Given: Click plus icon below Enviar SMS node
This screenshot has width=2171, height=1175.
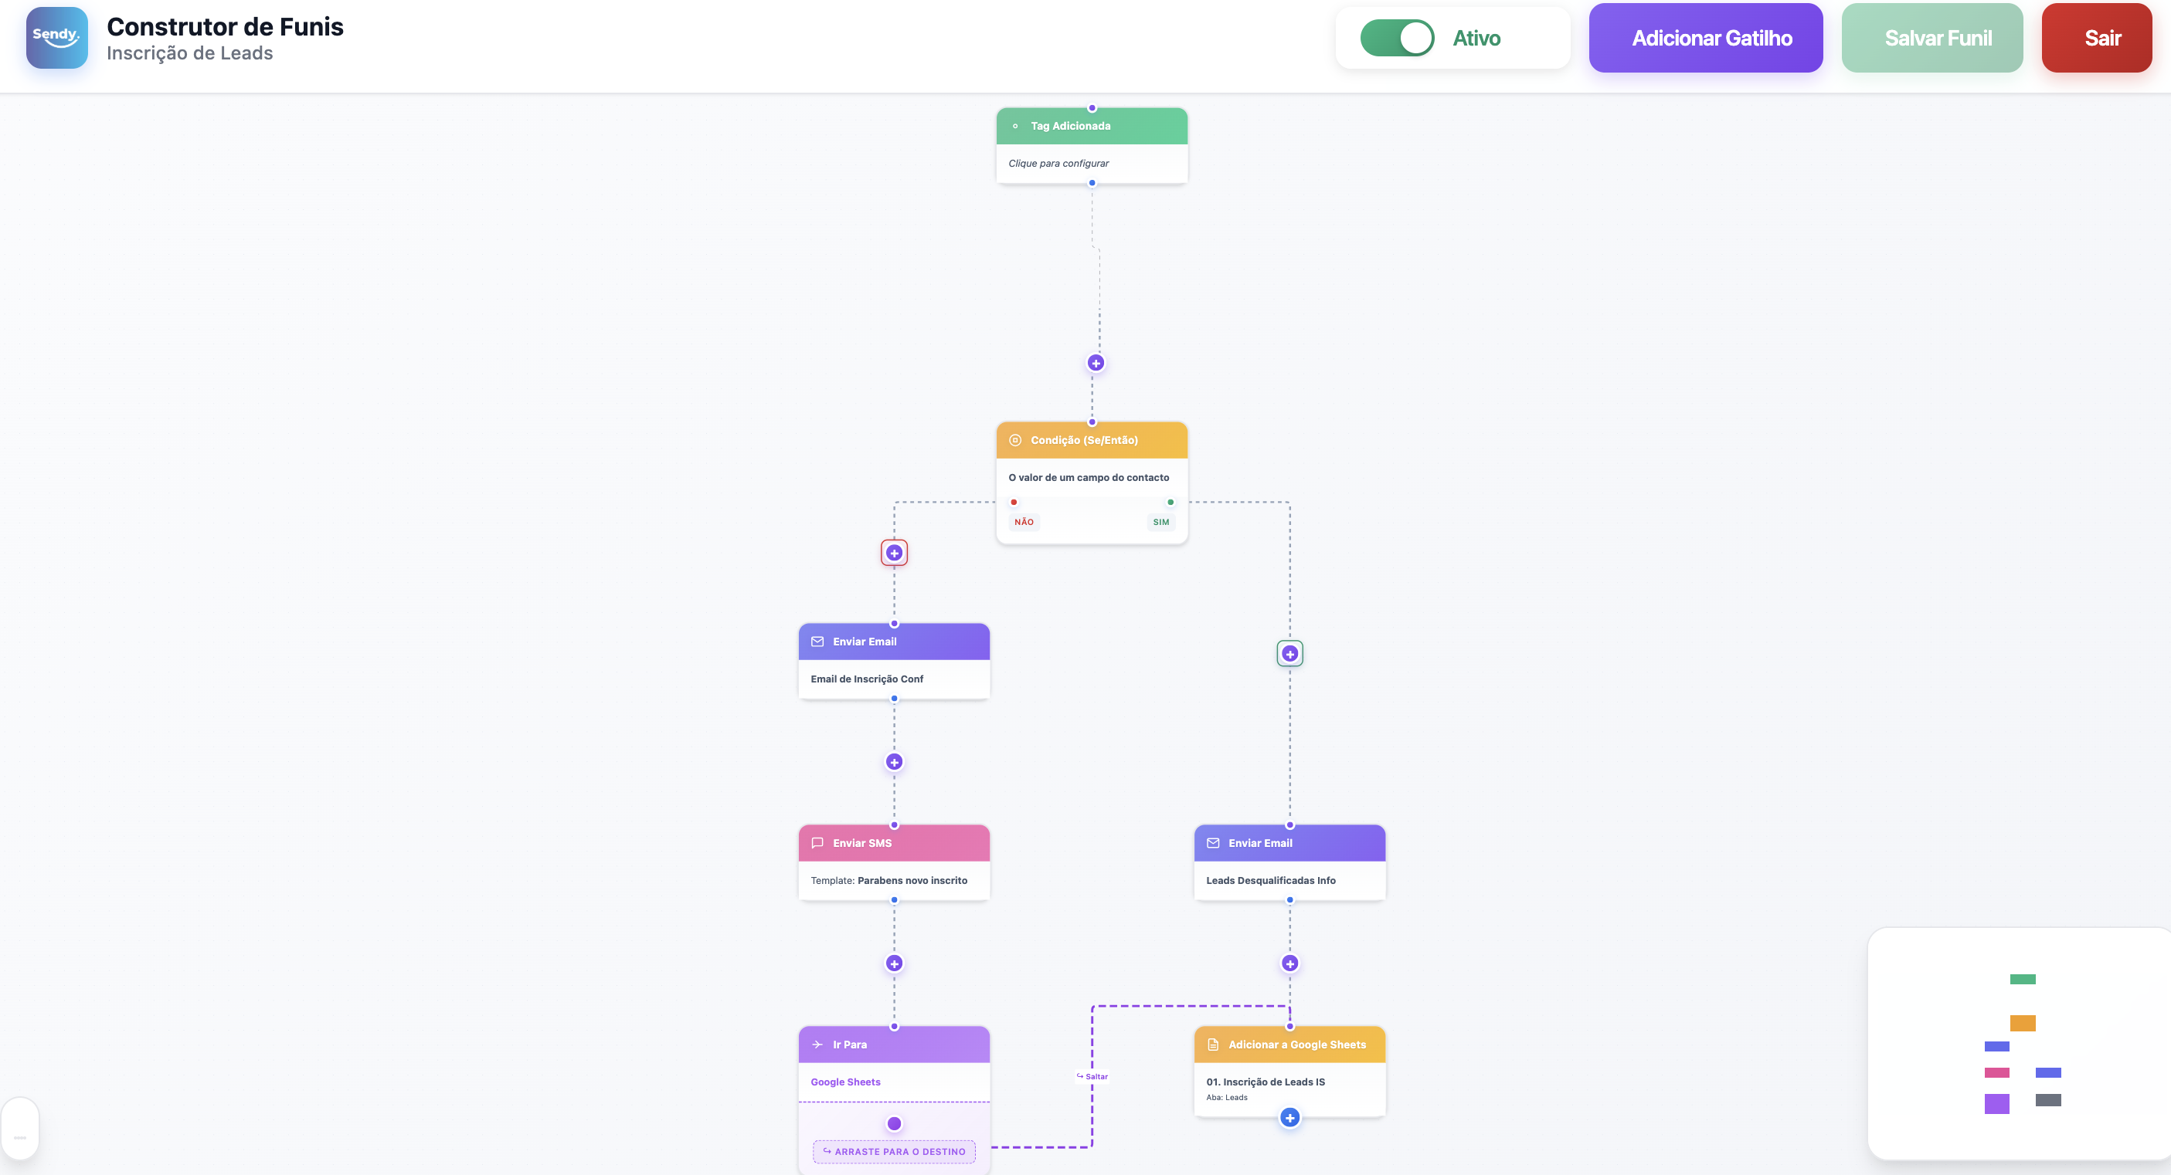Looking at the screenshot, I should point(893,963).
